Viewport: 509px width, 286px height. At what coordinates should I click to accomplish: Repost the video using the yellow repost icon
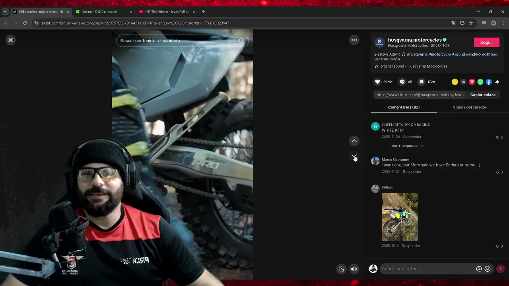click(x=455, y=82)
